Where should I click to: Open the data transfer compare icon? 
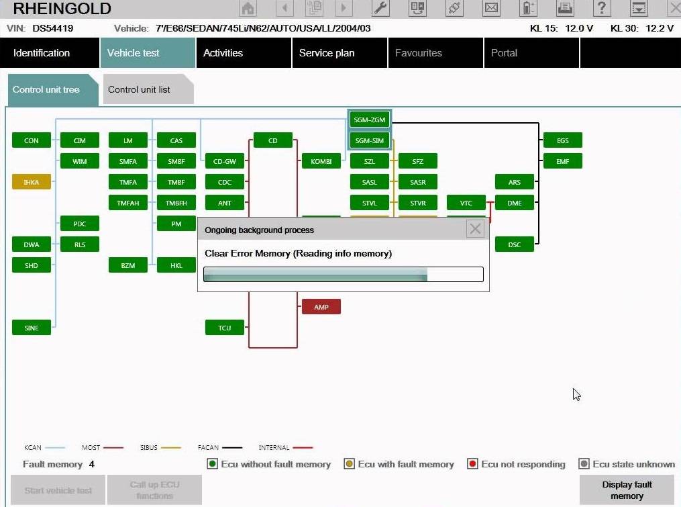click(x=417, y=8)
